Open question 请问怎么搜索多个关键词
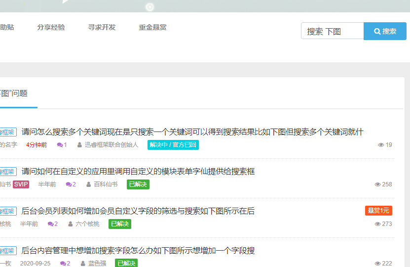Viewport: 410px width, 267px height. tap(192, 132)
